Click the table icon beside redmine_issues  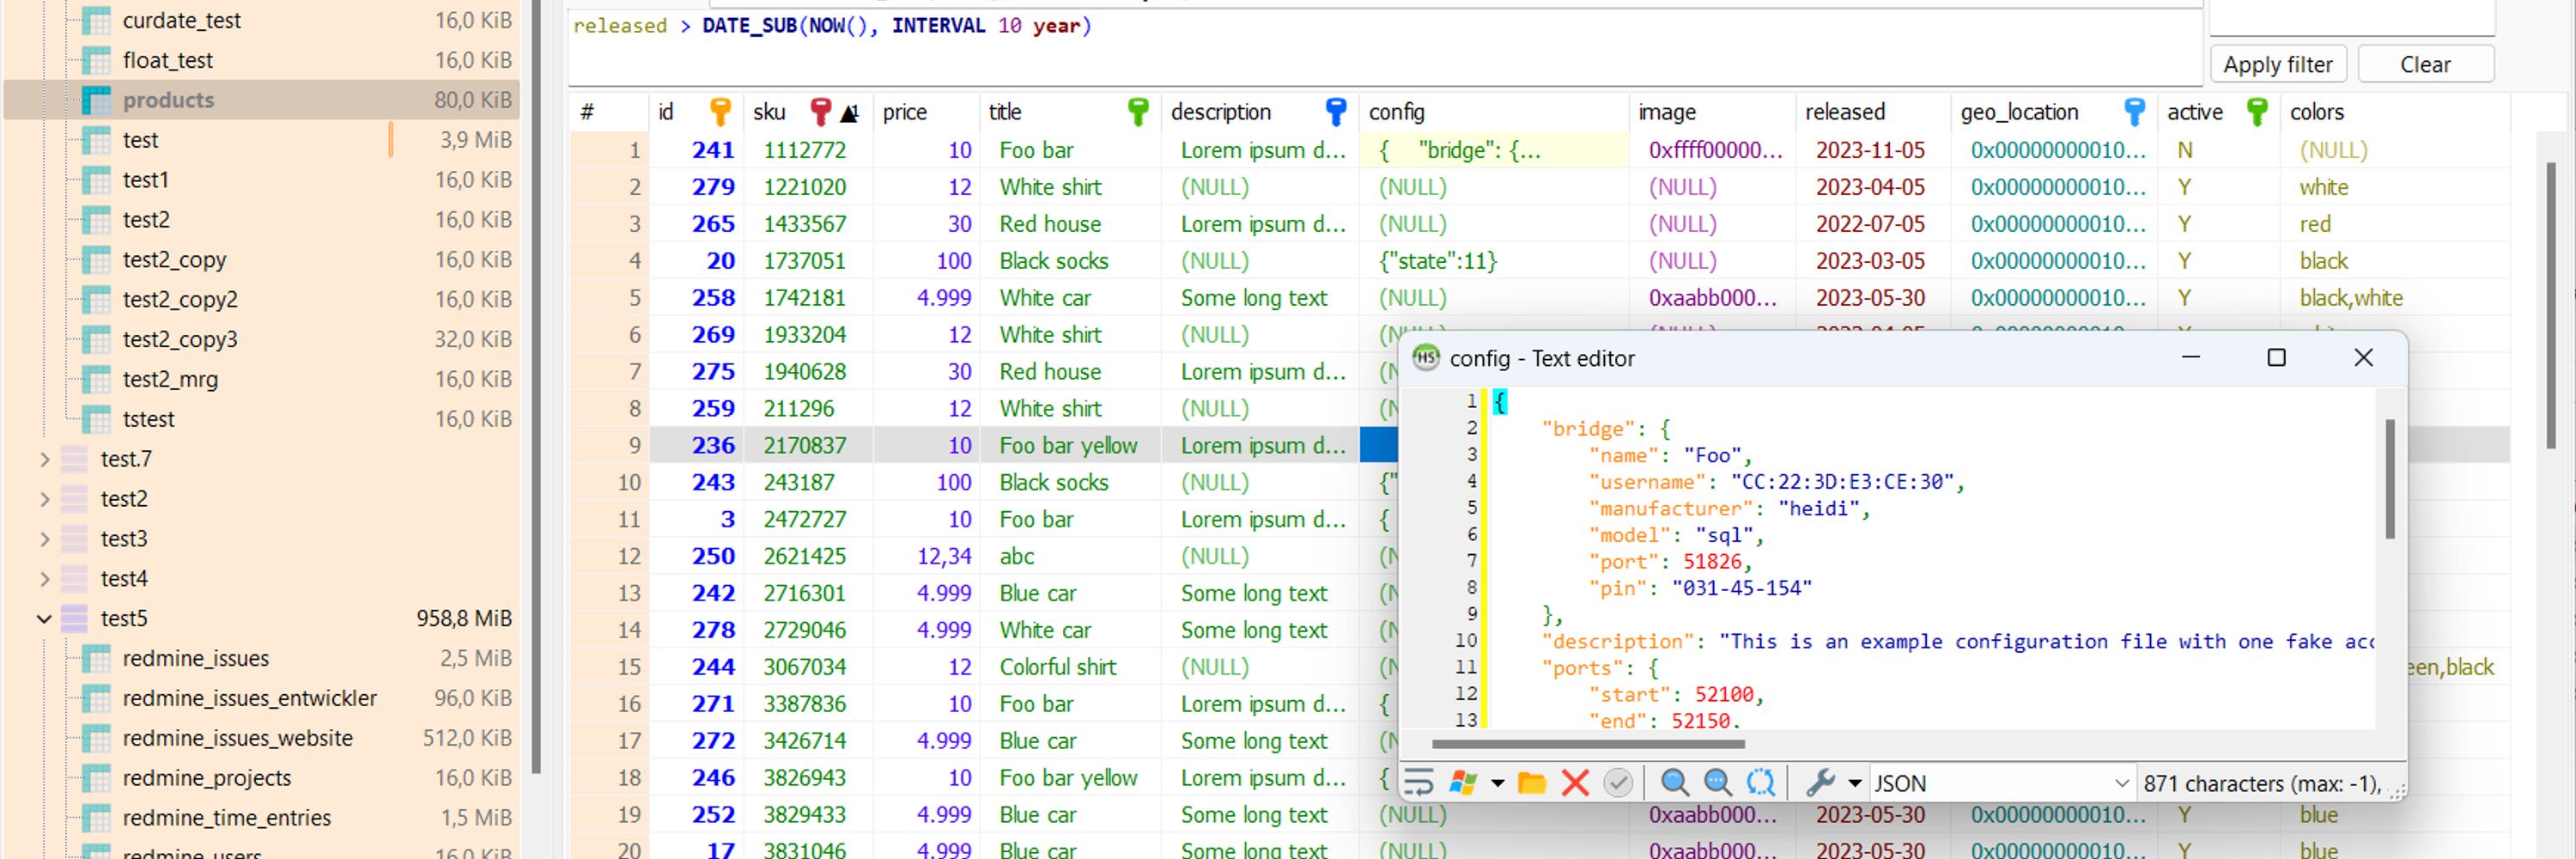[x=96, y=658]
